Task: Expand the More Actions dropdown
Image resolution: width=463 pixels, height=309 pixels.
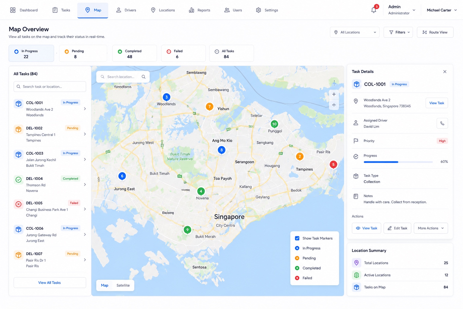Action: pyautogui.click(x=431, y=228)
